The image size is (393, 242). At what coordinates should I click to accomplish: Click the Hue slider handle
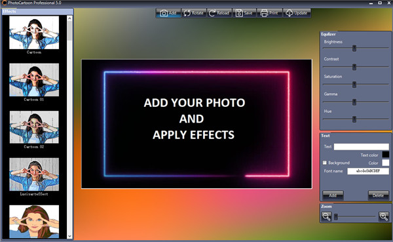[354, 119]
